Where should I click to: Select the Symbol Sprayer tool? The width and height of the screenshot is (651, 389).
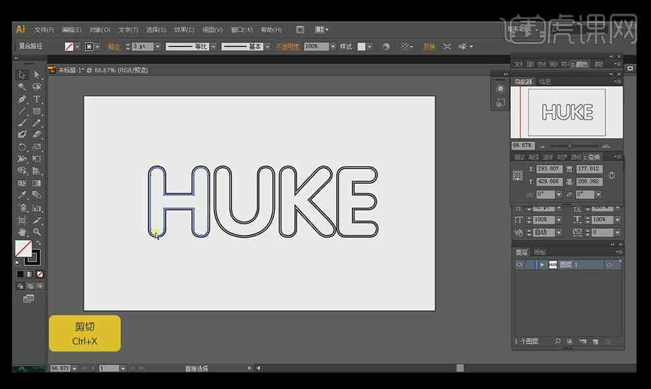click(x=22, y=208)
